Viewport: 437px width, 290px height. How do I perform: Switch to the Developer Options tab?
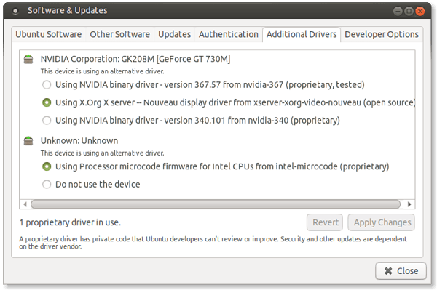coord(382,34)
